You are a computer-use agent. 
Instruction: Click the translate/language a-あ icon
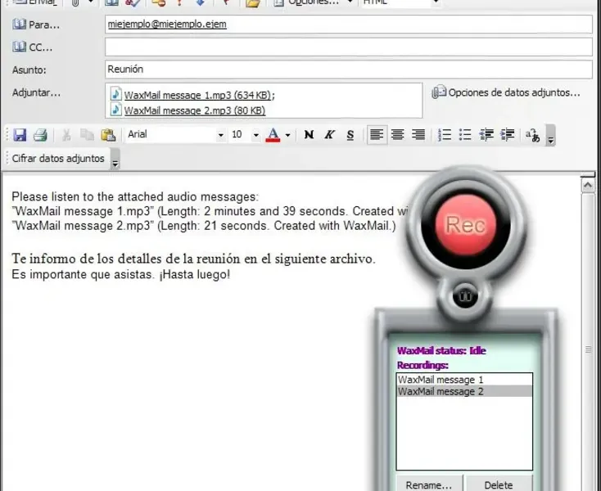pos(532,135)
